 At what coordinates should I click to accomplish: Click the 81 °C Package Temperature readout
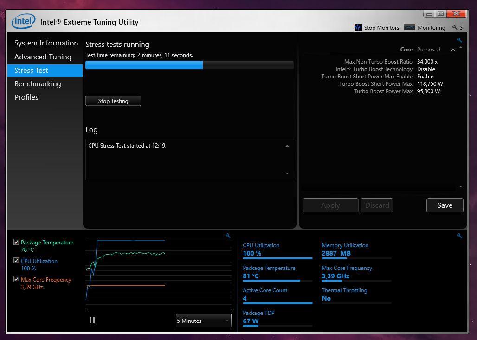click(251, 276)
